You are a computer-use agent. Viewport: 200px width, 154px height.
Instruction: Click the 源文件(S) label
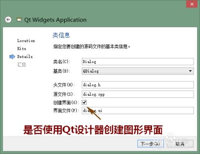coord(64,94)
